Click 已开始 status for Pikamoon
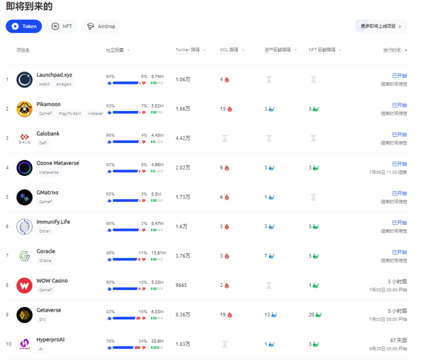 click(399, 105)
